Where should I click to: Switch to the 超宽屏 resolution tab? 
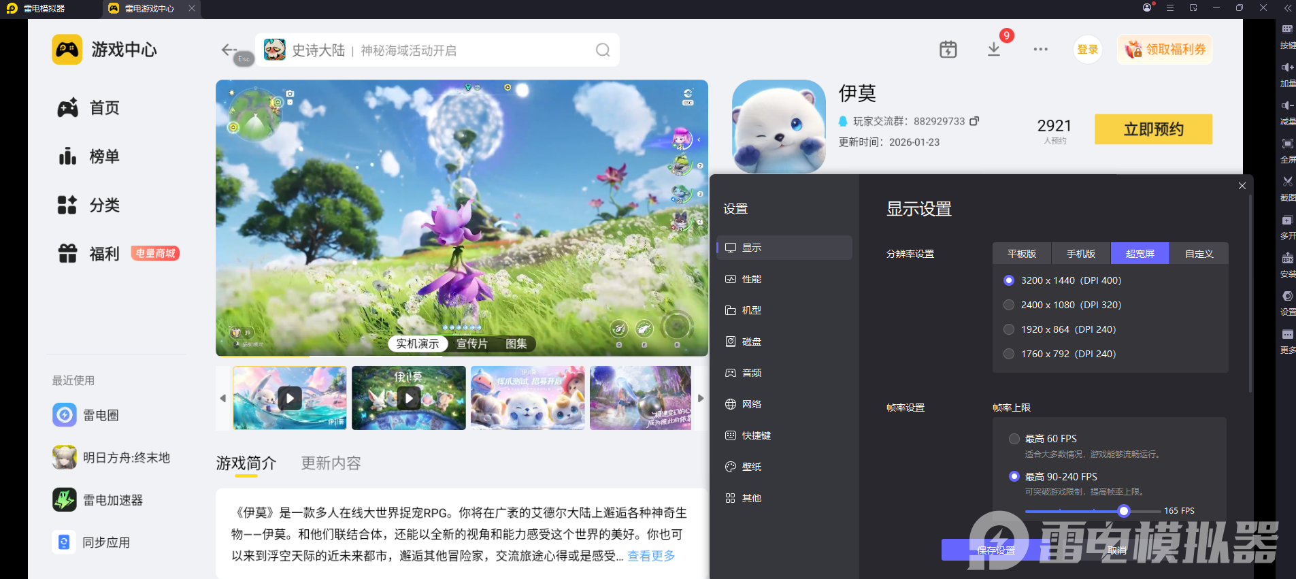[1140, 254]
